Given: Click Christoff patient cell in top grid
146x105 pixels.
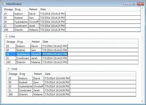Looking at the screenshot, I should pyautogui.click(x=34, y=22).
